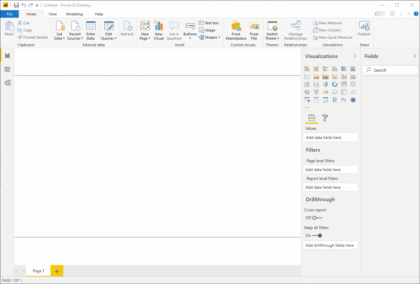Screen dimensions: 420x284
Task: Switch to the Help ribbon tab
Action: point(99,14)
